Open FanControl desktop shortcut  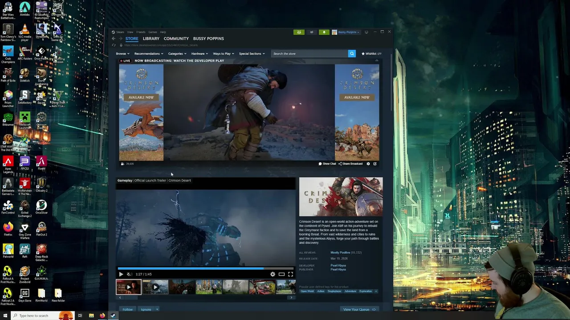pos(8,207)
